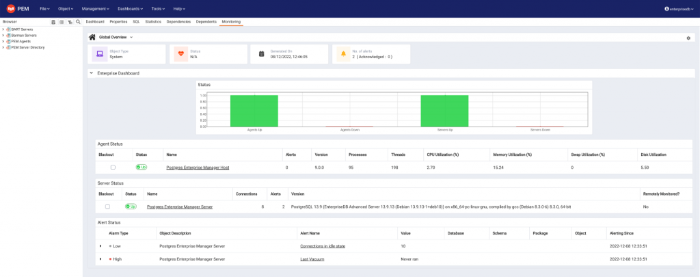Click the alerts bell icon
Screen dimensions: 700x277
tap(343, 54)
